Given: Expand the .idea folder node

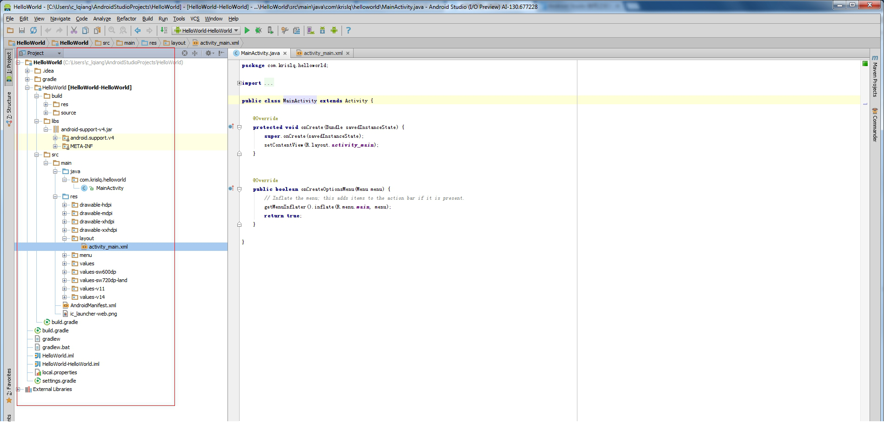Looking at the screenshot, I should click(27, 71).
